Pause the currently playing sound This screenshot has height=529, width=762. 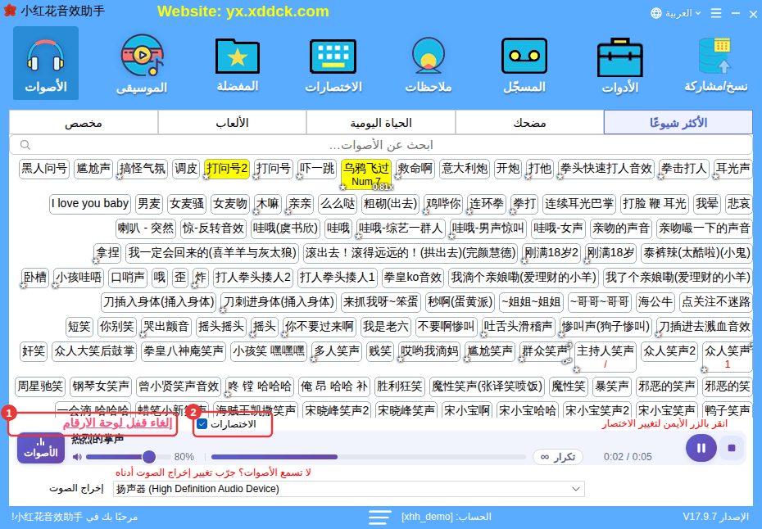coord(701,448)
